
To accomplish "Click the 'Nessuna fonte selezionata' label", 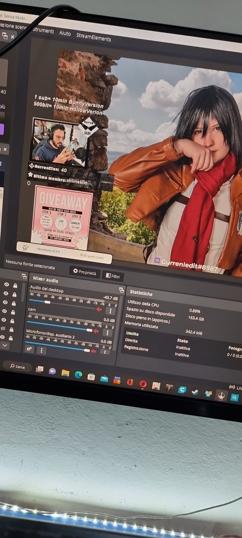I will tap(30, 264).
